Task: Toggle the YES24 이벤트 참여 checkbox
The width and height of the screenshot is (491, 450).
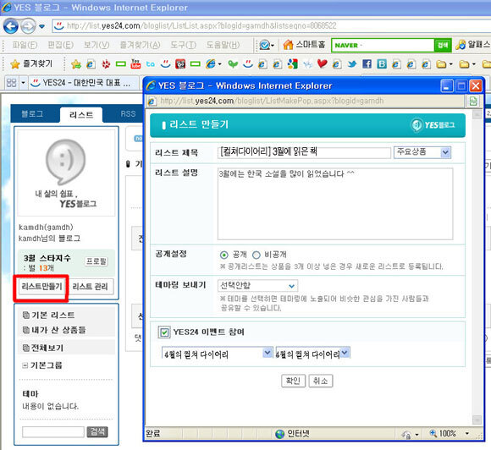Action: click(164, 332)
